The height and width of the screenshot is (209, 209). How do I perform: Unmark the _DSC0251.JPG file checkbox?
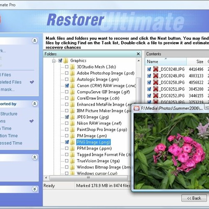149,89
